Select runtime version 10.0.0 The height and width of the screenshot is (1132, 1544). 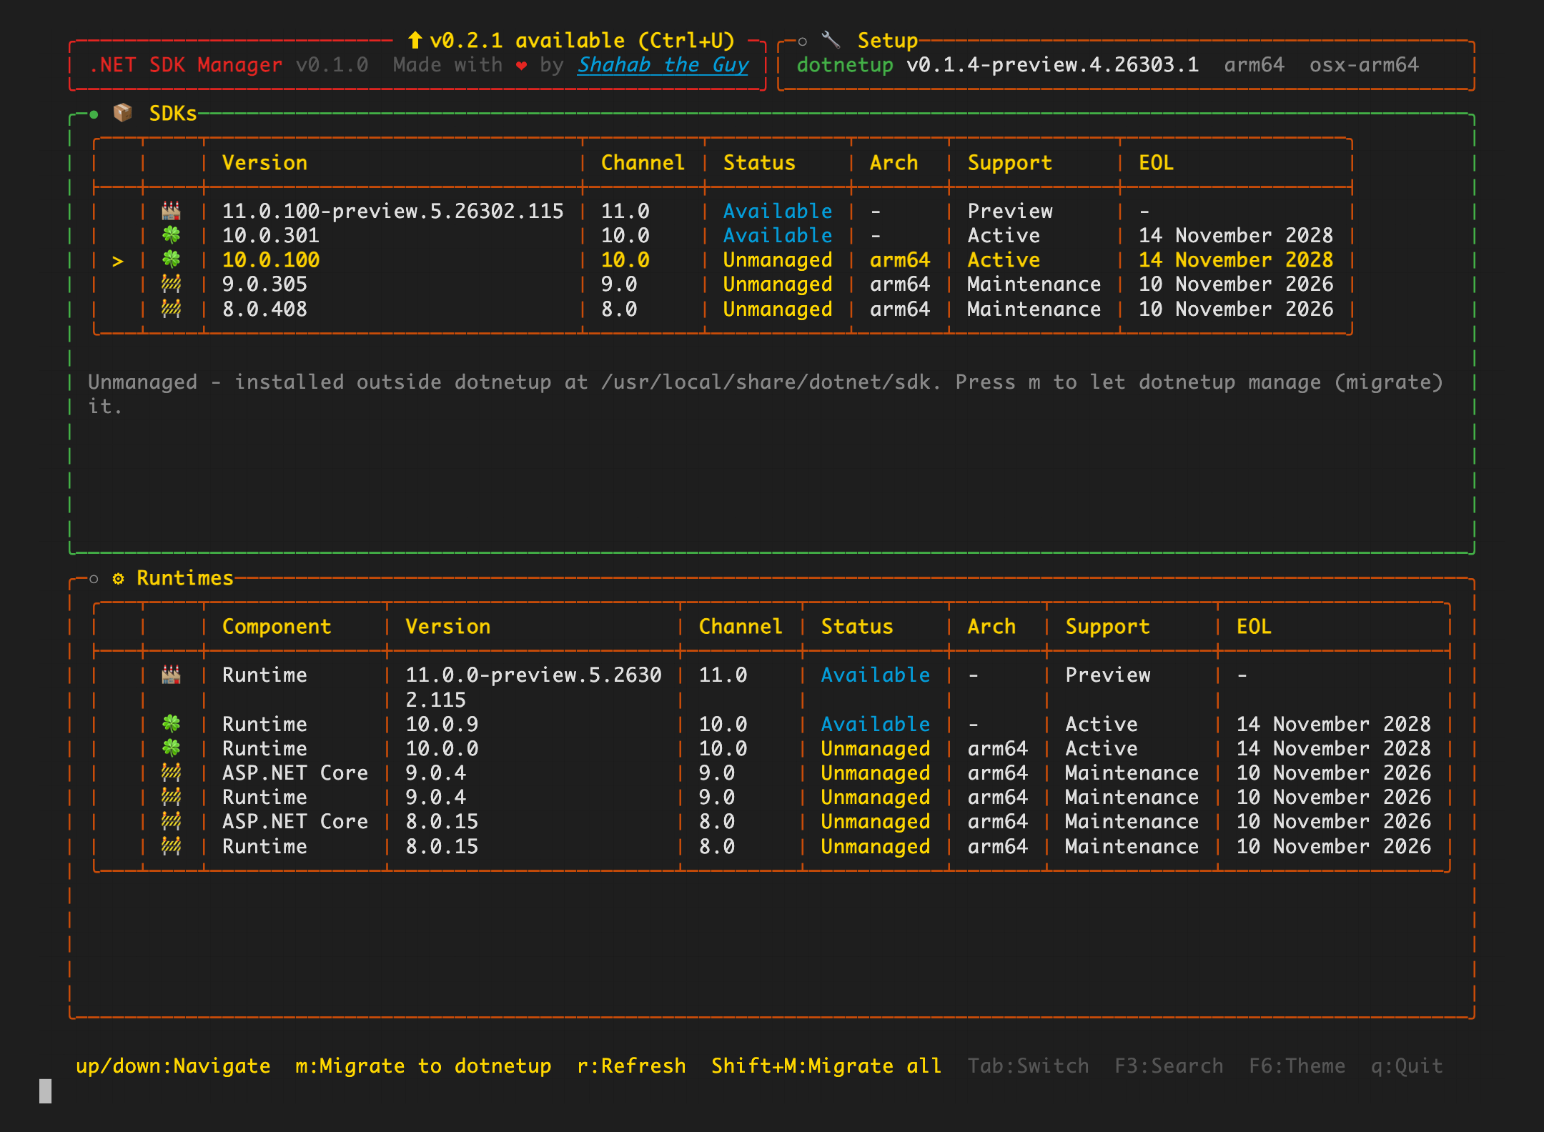pos(442,748)
